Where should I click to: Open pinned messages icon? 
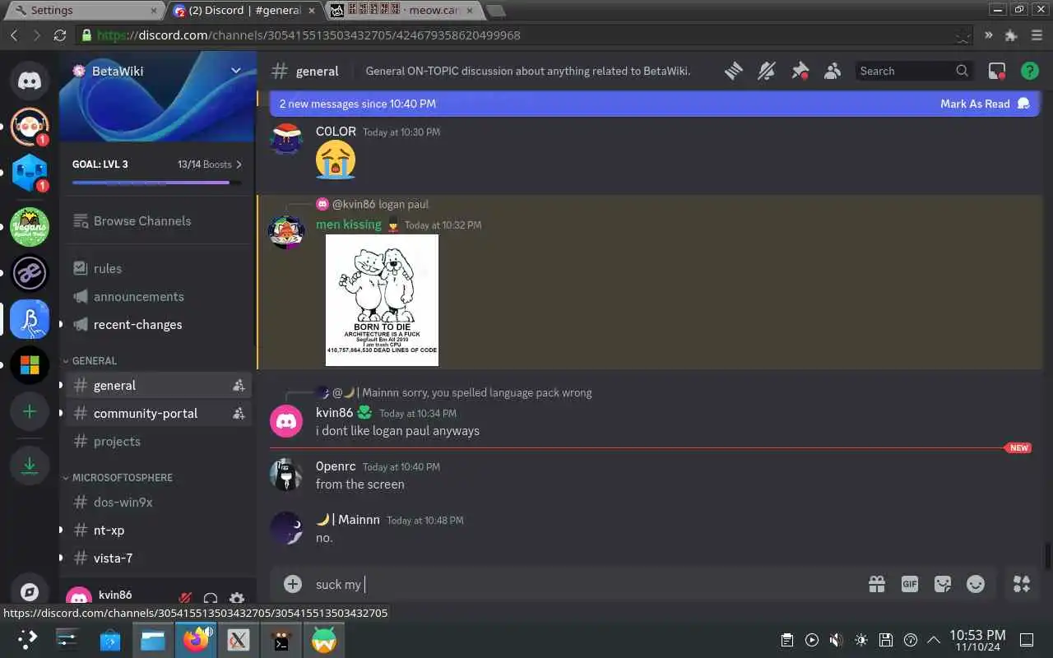click(800, 72)
